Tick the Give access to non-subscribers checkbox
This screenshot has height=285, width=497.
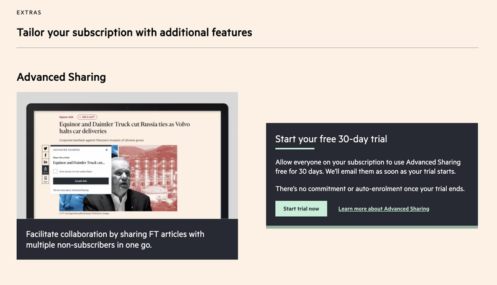click(x=55, y=171)
